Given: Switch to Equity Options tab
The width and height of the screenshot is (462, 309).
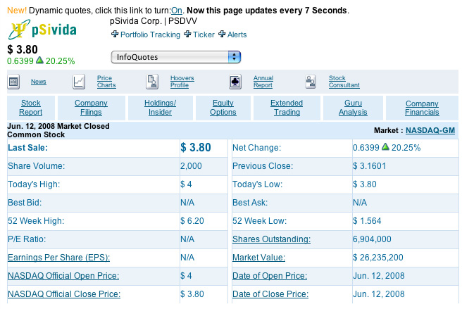Looking at the screenshot, I should tap(223, 108).
